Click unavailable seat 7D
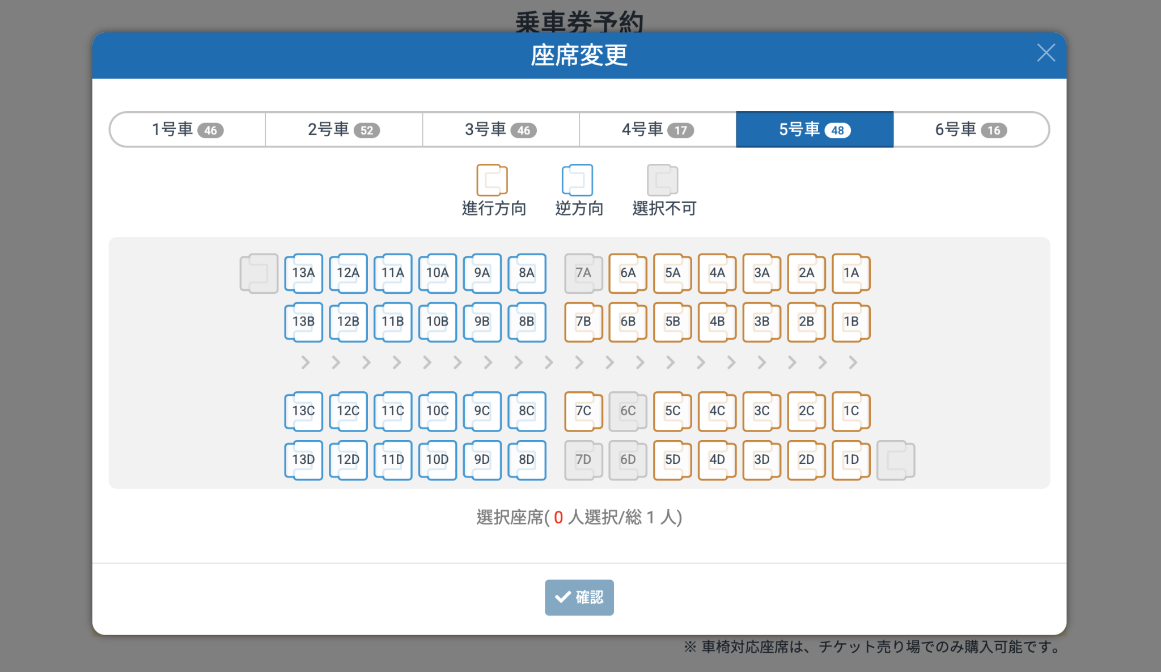The height and width of the screenshot is (672, 1161). click(x=583, y=459)
